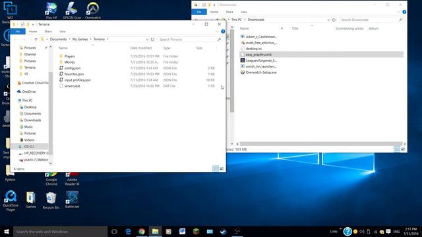Expand Downloads address bar history dropdown
The height and width of the screenshot is (237, 422).
[x=328, y=20]
